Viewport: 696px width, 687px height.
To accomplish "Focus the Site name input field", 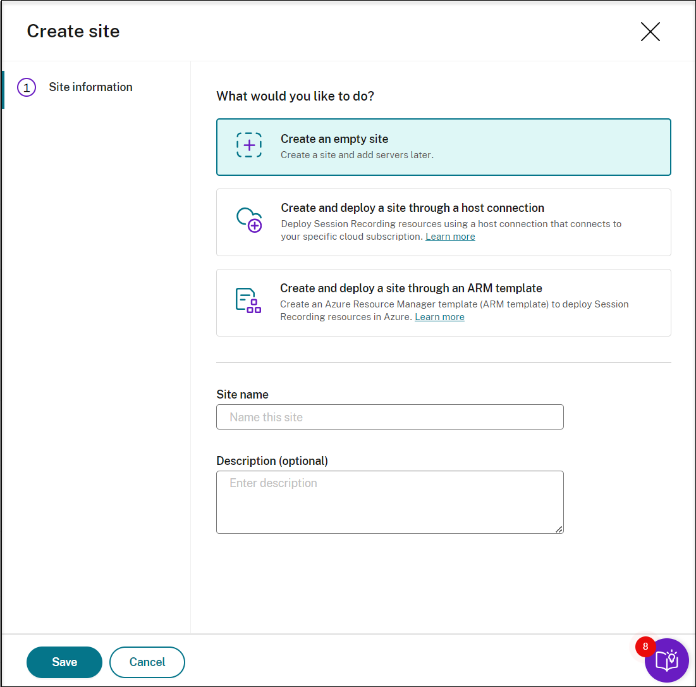I will click(389, 417).
